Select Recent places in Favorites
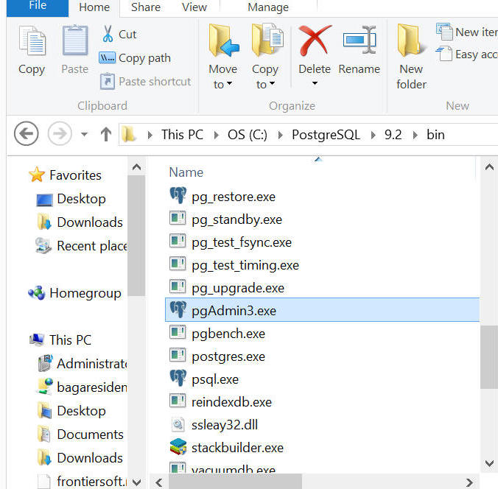498x489 pixels. click(x=82, y=245)
